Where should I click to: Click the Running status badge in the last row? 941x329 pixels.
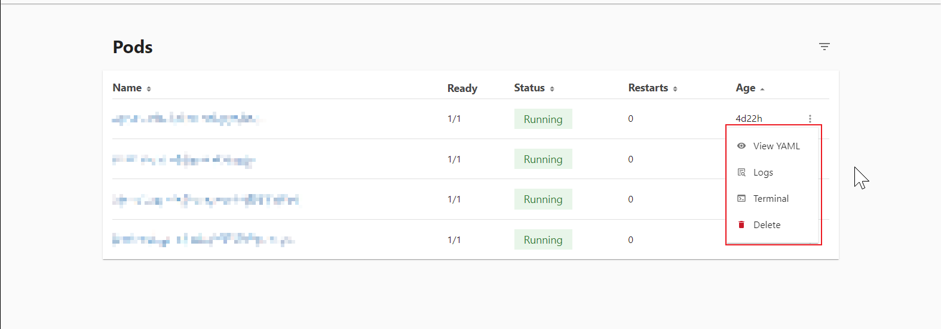point(542,240)
